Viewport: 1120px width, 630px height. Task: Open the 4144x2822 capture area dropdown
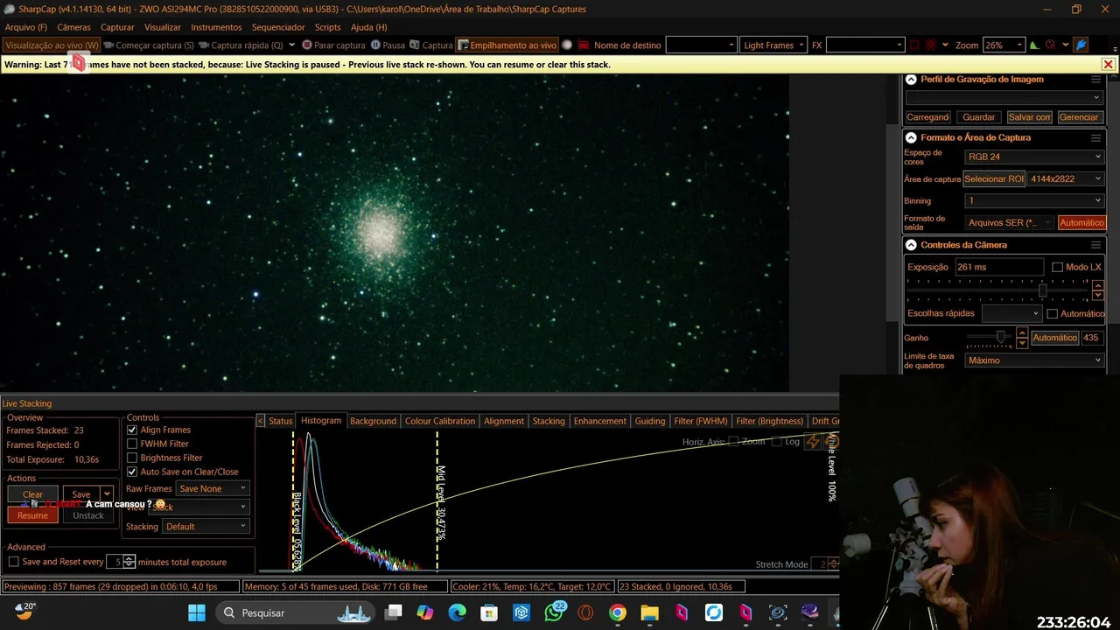click(1066, 178)
